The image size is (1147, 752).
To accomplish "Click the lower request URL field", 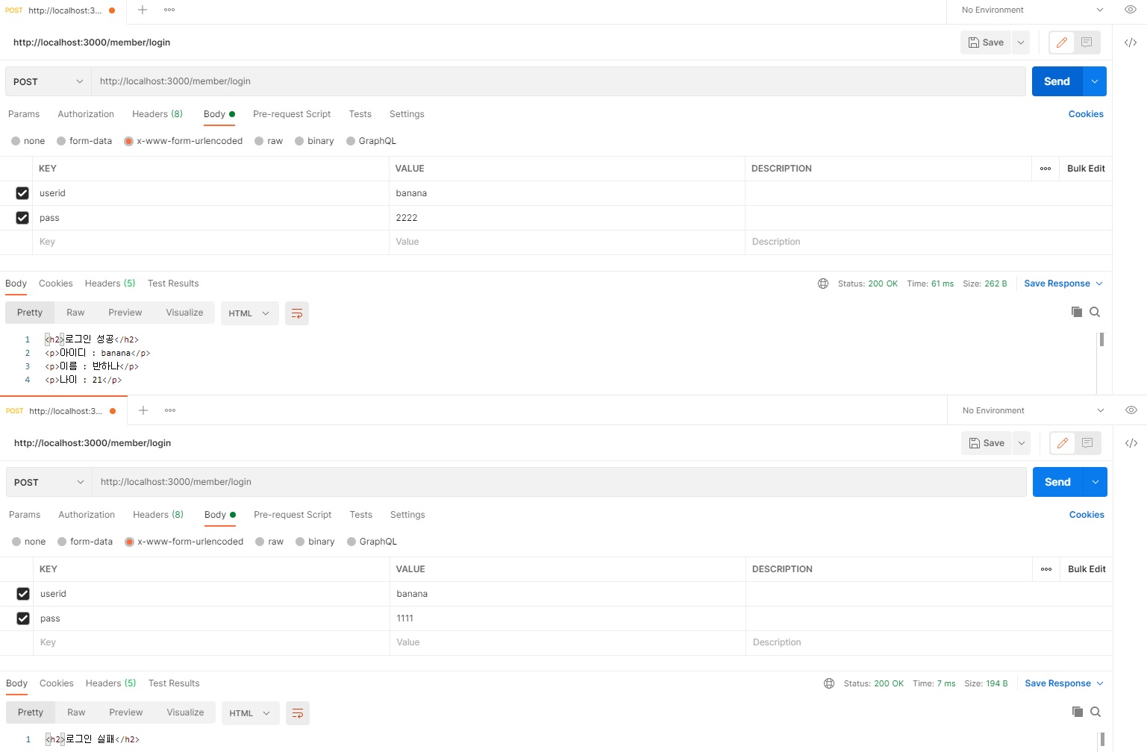I will point(559,482).
